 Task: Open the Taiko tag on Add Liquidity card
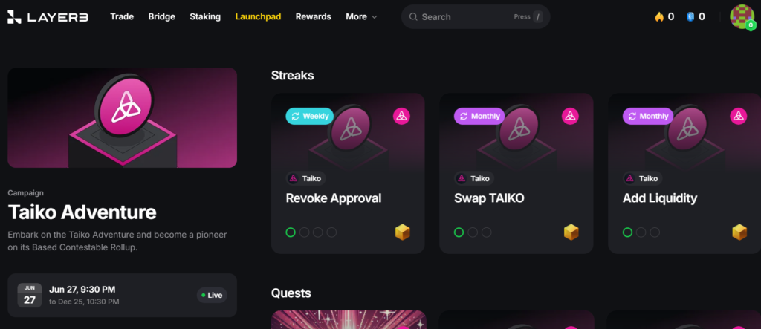[x=643, y=178]
